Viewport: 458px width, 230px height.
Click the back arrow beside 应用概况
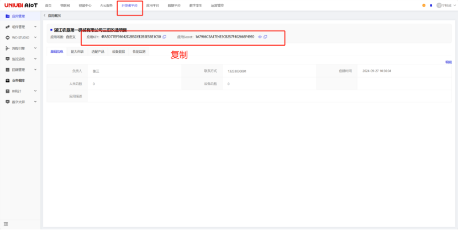coord(44,15)
